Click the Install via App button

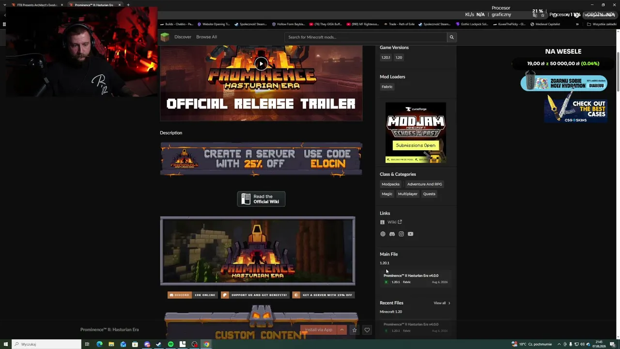pyautogui.click(x=319, y=330)
